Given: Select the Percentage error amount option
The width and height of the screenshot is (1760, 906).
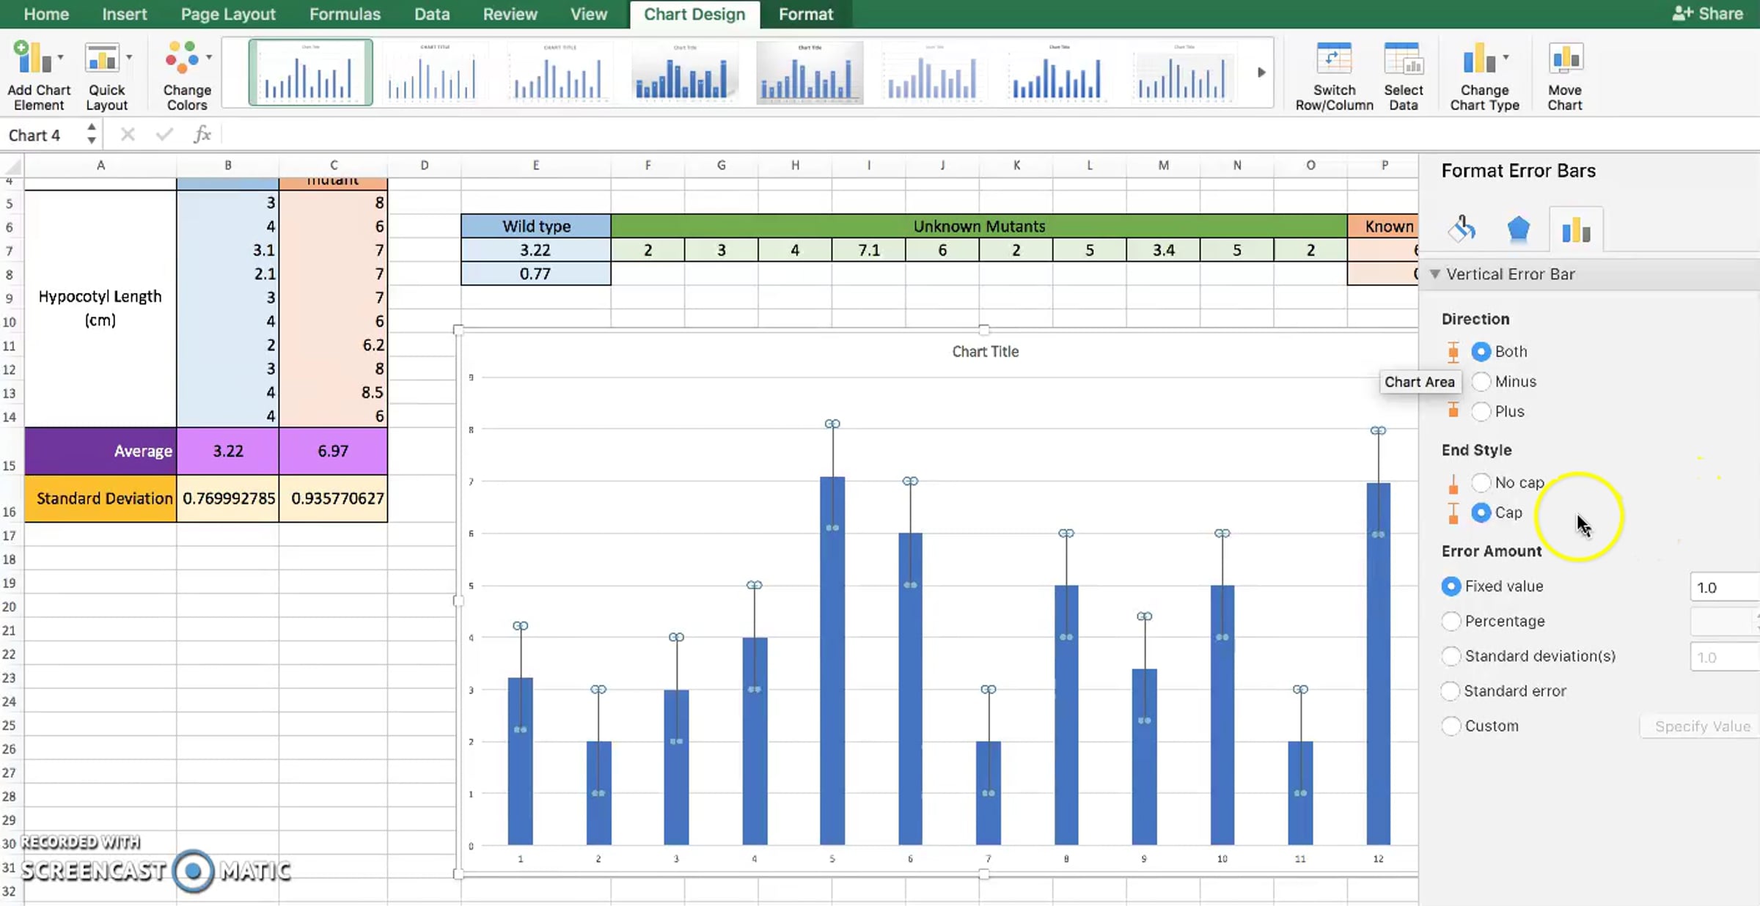Looking at the screenshot, I should 1451,621.
